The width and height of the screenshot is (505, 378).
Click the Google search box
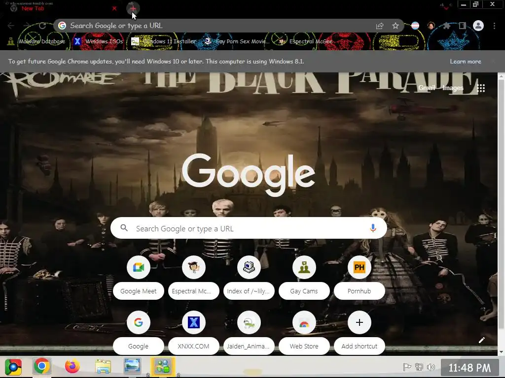(x=249, y=228)
